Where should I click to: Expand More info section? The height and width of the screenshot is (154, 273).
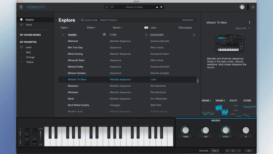[243, 28]
